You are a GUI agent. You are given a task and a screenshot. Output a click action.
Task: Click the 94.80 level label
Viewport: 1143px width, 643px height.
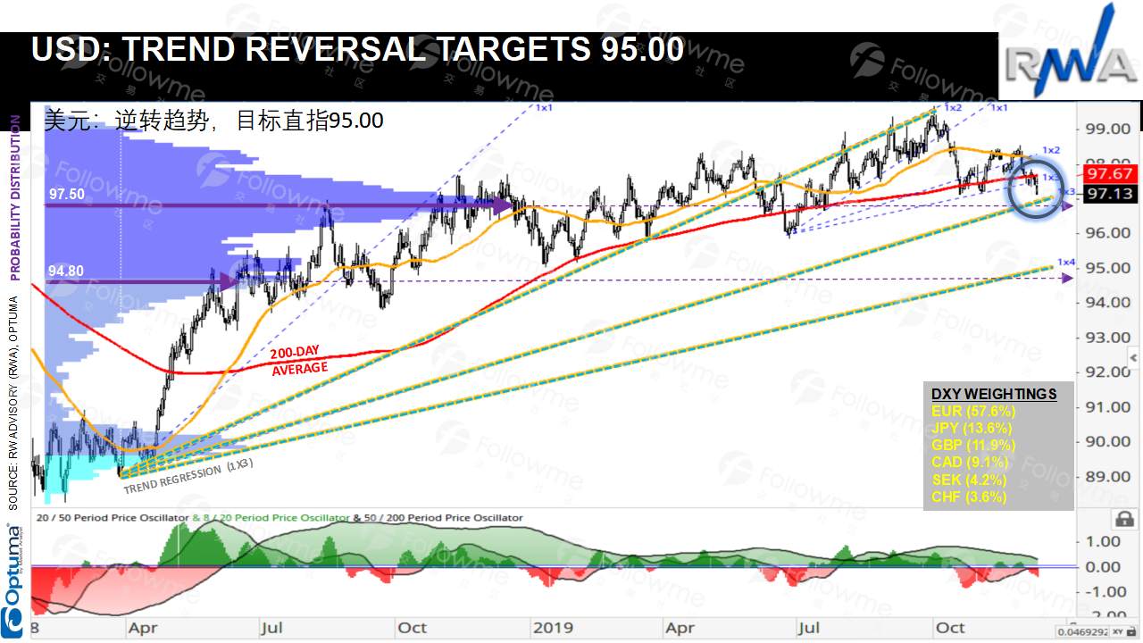pos(66,271)
